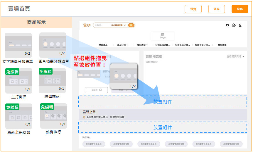Click the store Logo placeholder
The height and width of the screenshot is (152, 253).
163,36
